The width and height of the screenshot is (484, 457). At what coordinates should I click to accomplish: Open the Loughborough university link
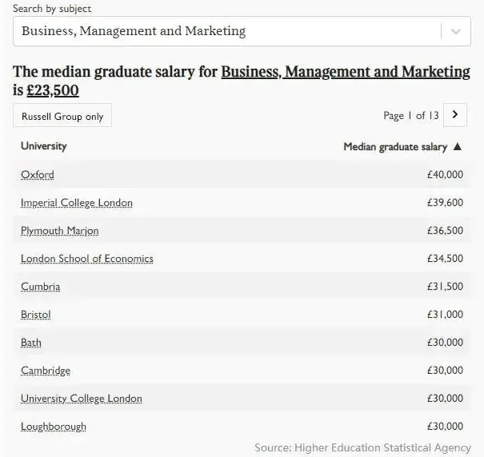[x=54, y=427]
